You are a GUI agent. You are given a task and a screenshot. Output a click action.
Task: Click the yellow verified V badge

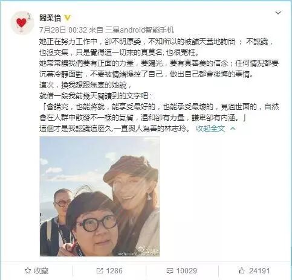(x=68, y=18)
